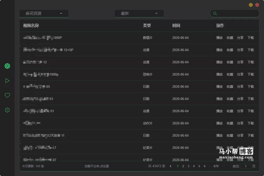Click 收藏 for the 恐怖片 row
264x176 pixels.
230,74
